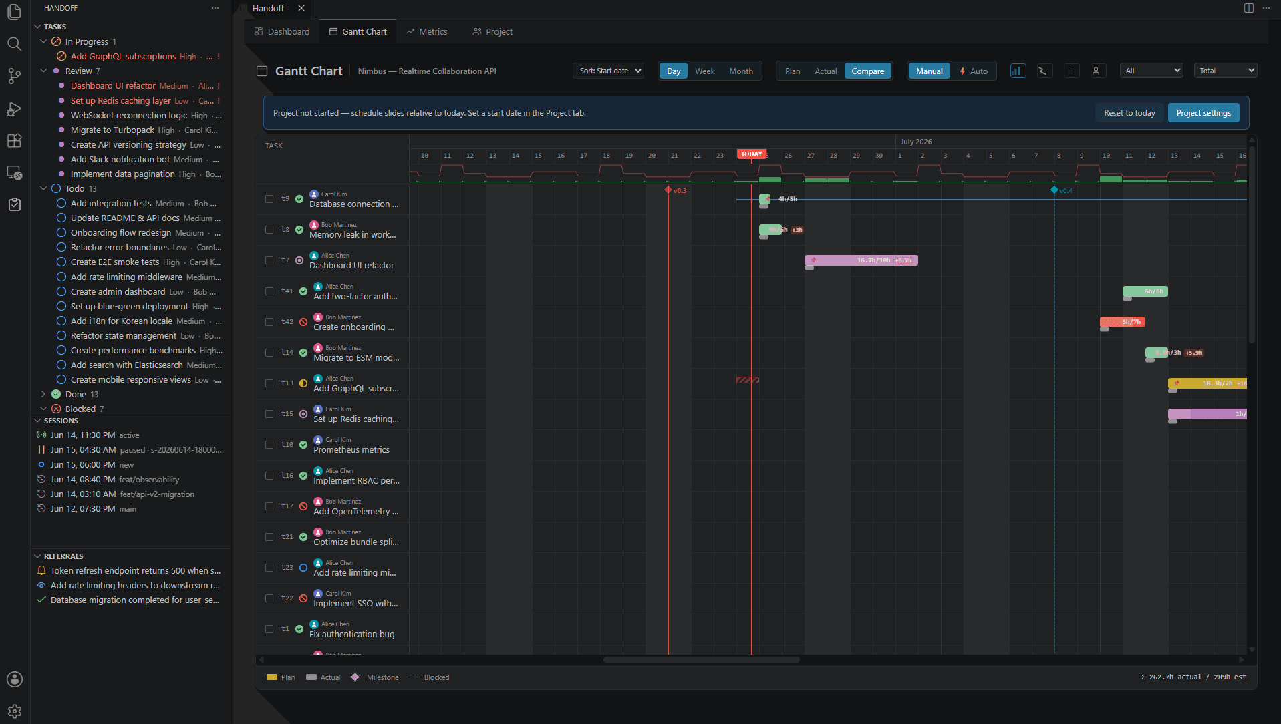
Task: Click the paused session icon Jun 15 04:30 AM
Action: click(x=41, y=449)
